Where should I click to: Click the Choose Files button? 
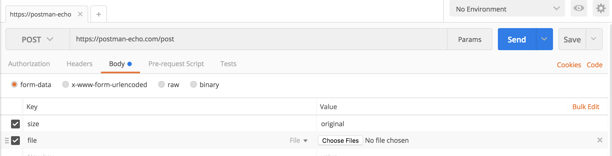pos(340,141)
